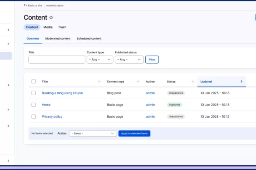Click Unpublished badge in Privacy policy row
The width and height of the screenshot is (256, 170).
coord(176,117)
